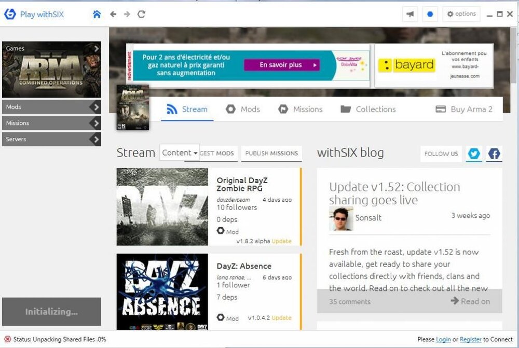Open the Buy Arma 2 tab
Viewport: 519px width, 348px height.
[463, 109]
